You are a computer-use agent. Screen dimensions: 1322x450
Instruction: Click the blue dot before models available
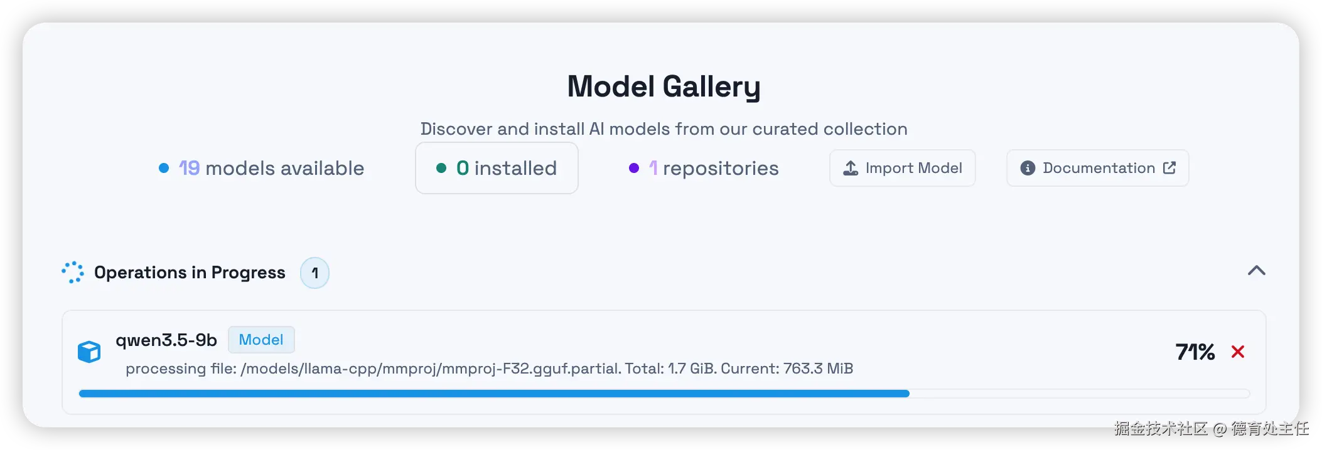(164, 168)
